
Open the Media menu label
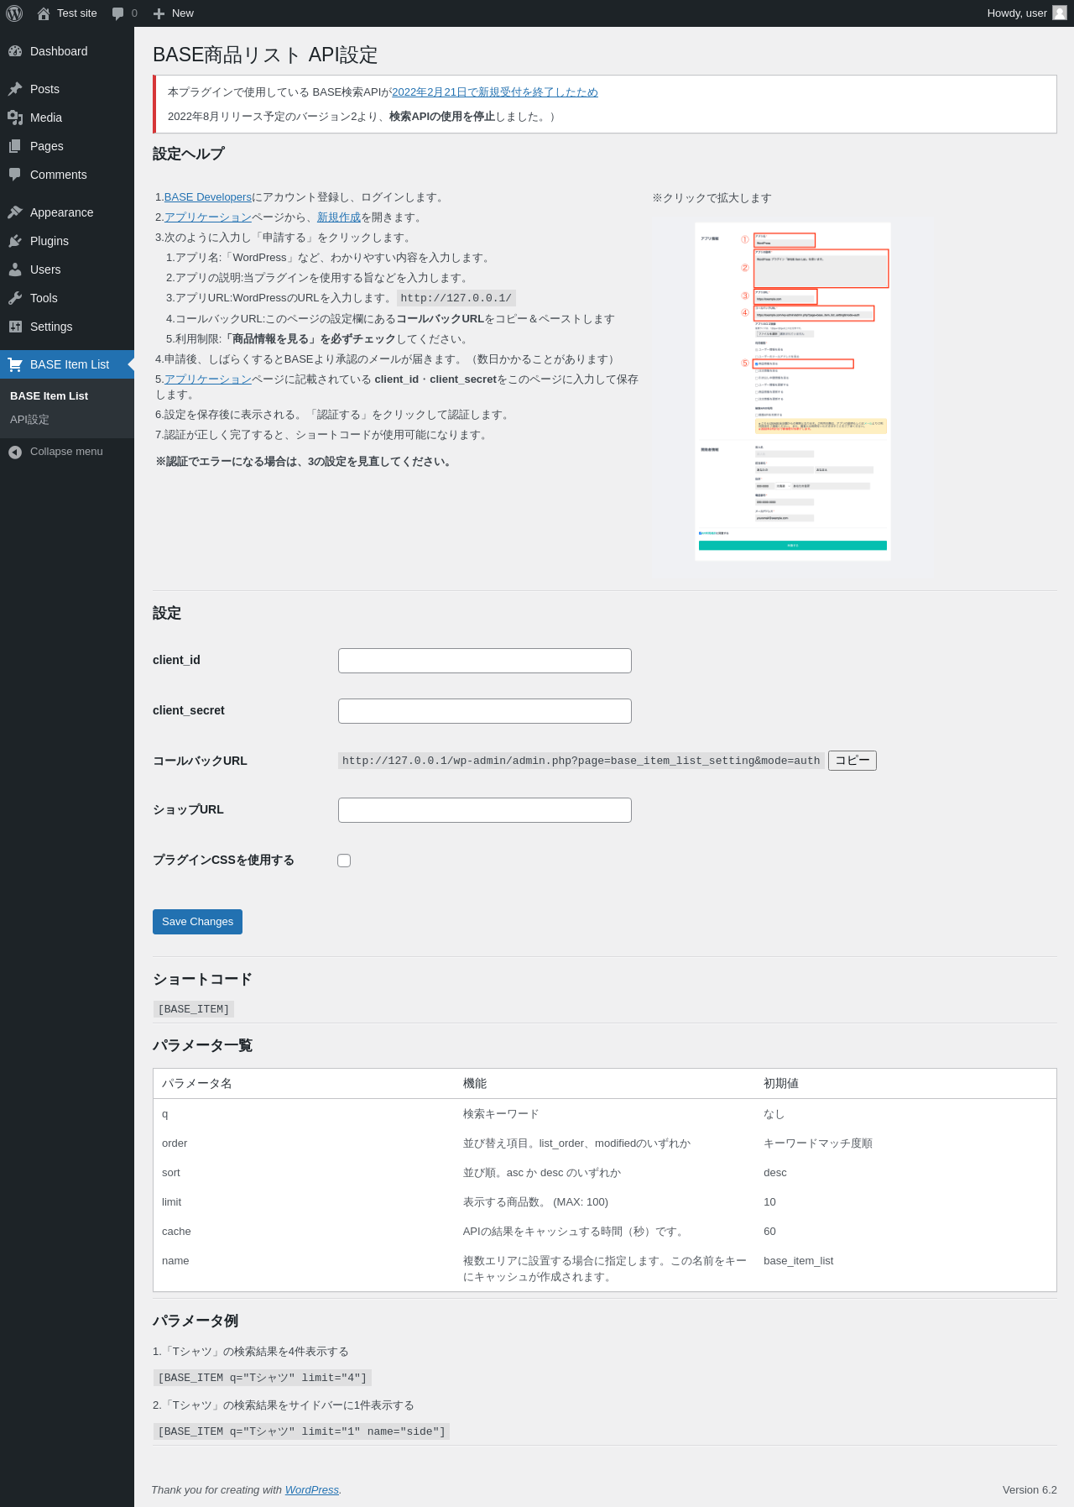pyautogui.click(x=46, y=118)
